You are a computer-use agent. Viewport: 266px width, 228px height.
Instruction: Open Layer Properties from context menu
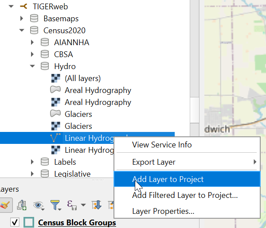coord(163,211)
